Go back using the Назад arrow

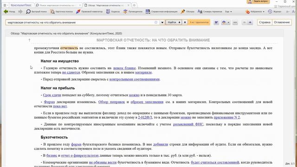click(x=9, y=12)
